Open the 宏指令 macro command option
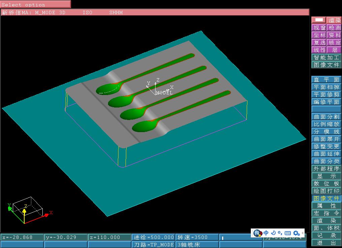 click(326, 213)
